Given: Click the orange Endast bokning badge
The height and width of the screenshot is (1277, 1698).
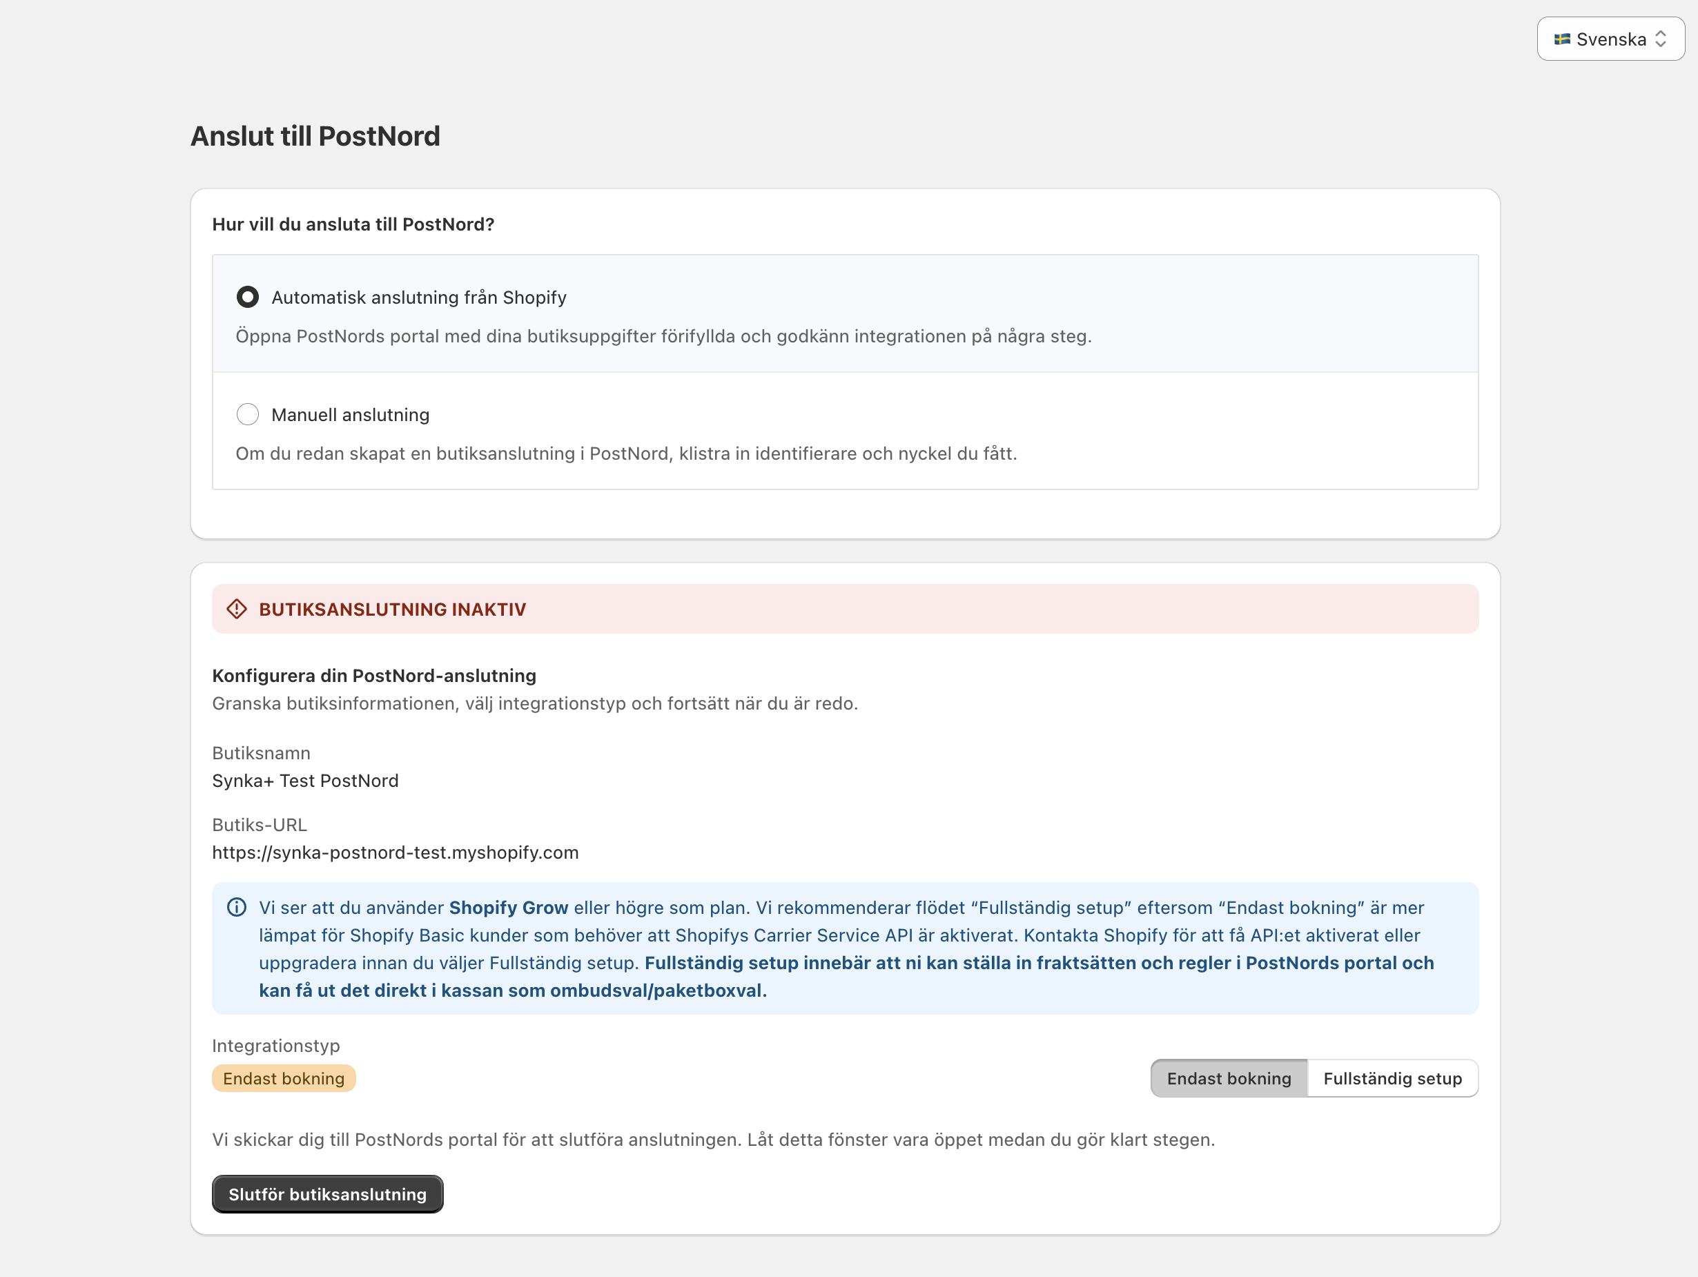Looking at the screenshot, I should click(x=283, y=1079).
